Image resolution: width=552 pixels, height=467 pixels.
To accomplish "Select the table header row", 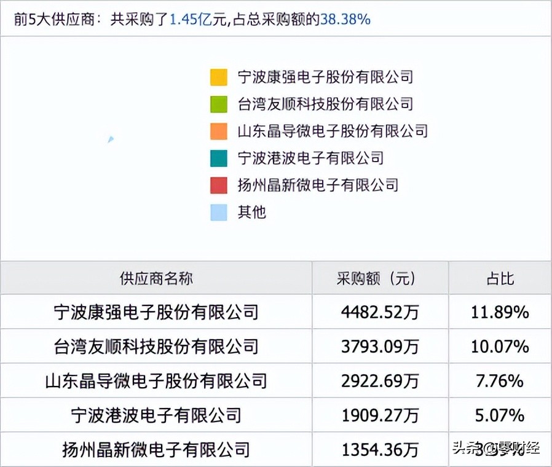I will 276,278.
